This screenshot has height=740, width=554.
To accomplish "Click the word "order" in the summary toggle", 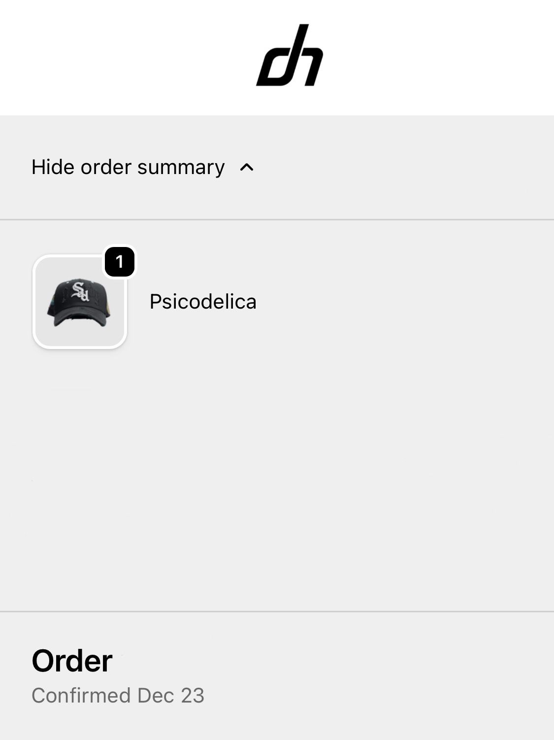I will click(x=106, y=167).
